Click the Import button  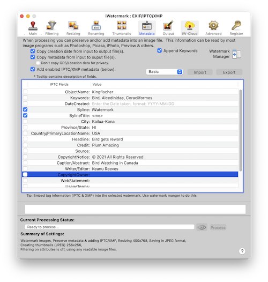tap(200, 72)
